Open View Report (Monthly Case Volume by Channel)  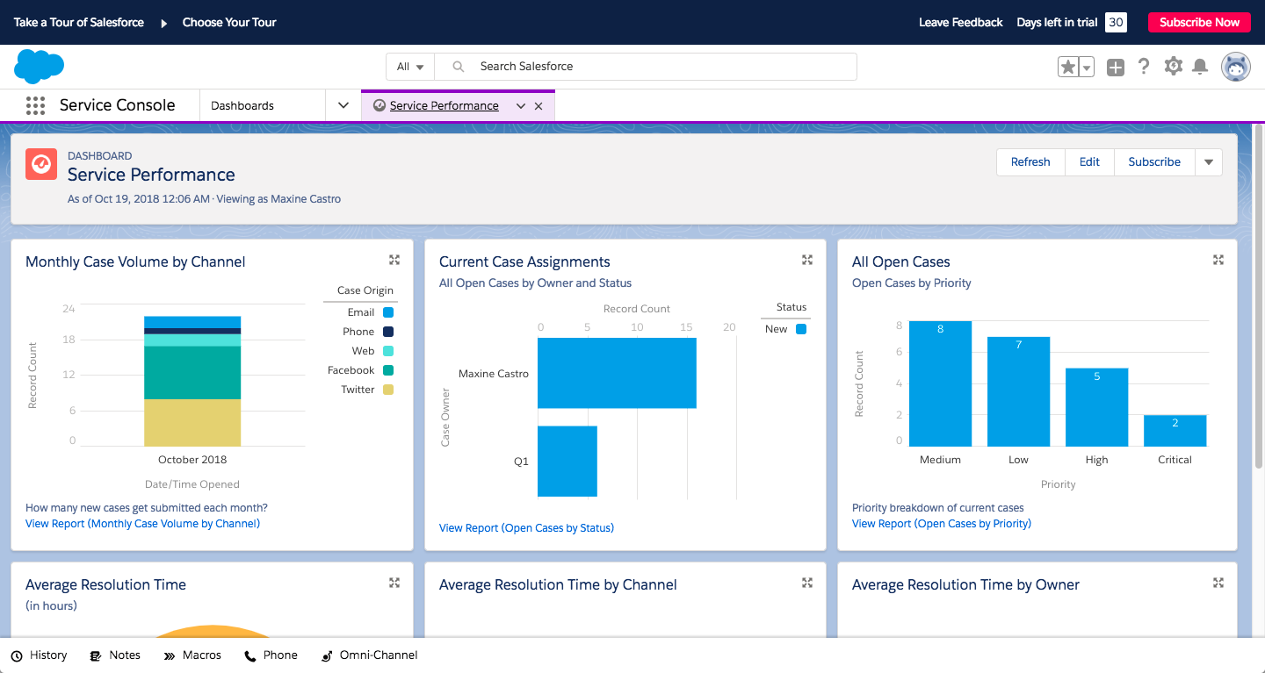click(142, 524)
